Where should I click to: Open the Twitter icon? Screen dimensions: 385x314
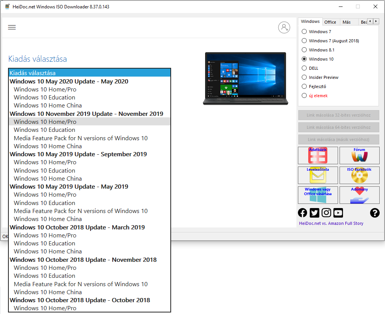[315, 213]
